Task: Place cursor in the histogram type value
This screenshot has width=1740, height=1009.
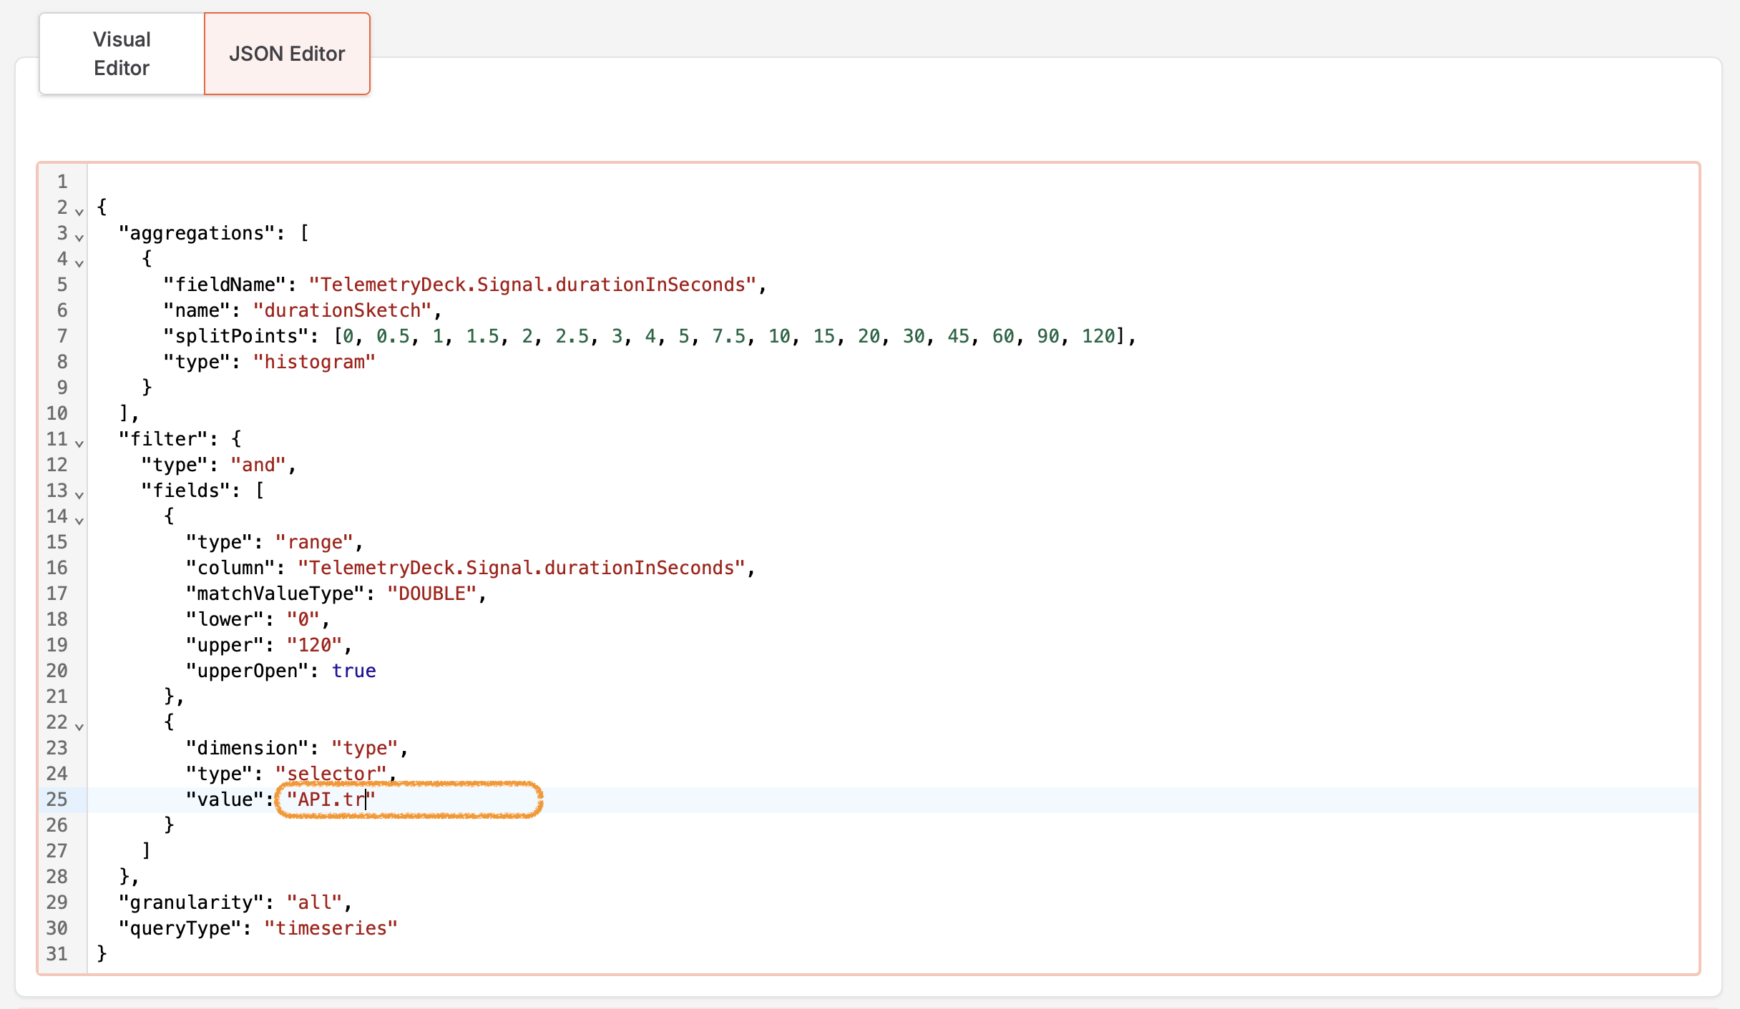Action: click(313, 361)
